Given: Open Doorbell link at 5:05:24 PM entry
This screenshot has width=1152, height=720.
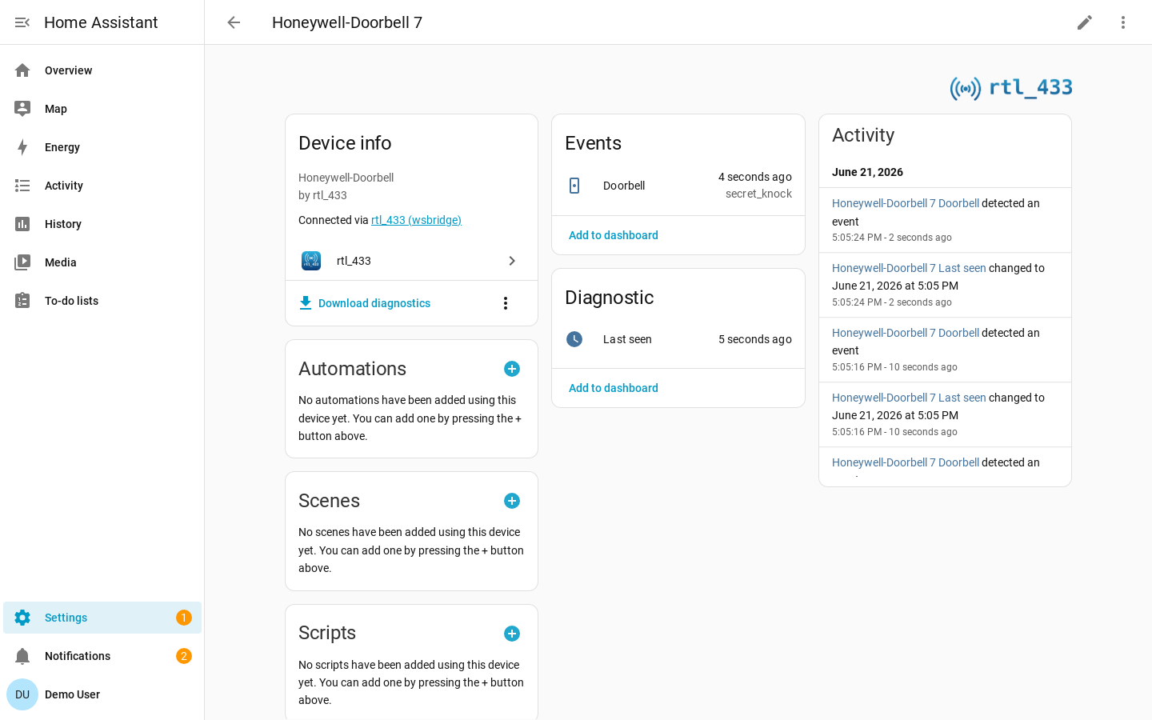Looking at the screenshot, I should pos(906,203).
